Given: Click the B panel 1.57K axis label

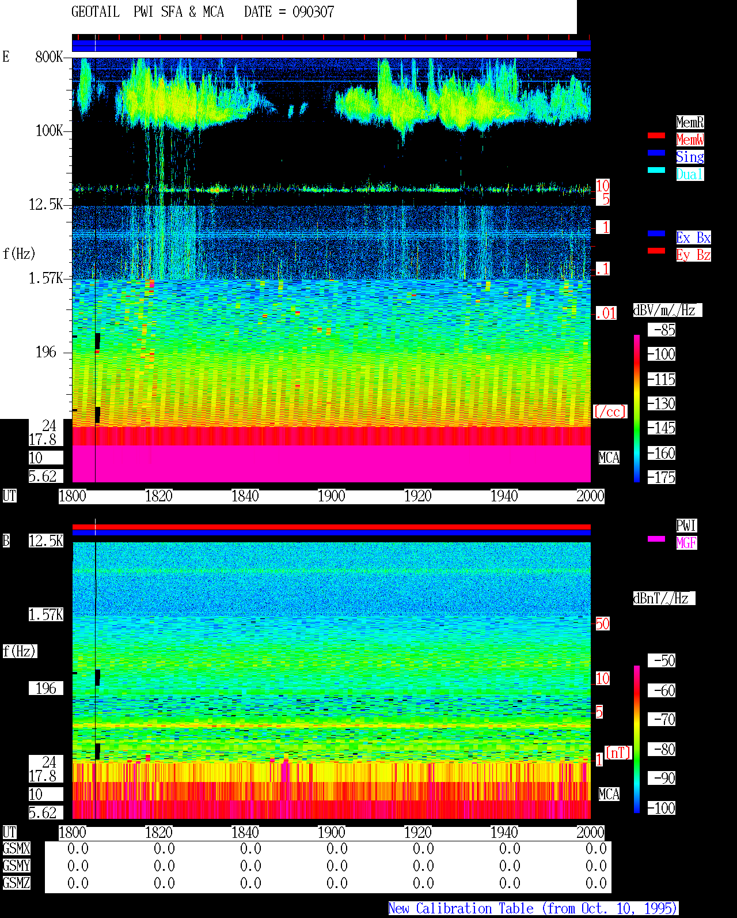Looking at the screenshot, I should [46, 614].
